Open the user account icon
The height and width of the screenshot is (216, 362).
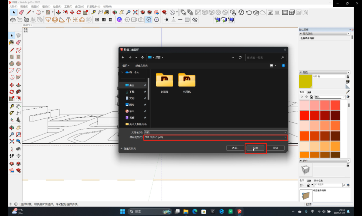[x=172, y=12]
